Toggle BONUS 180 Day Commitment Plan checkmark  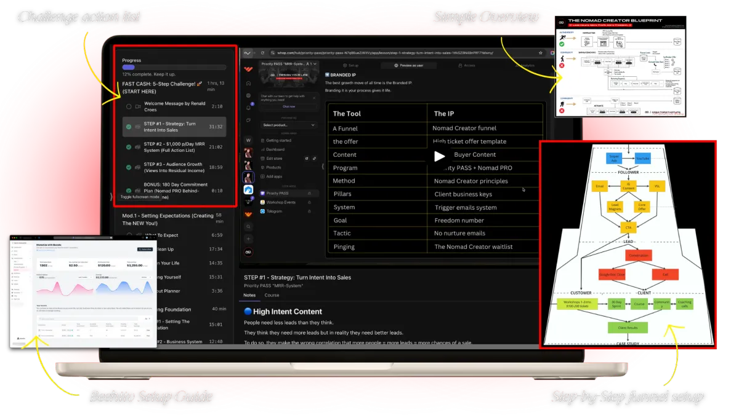click(x=129, y=191)
